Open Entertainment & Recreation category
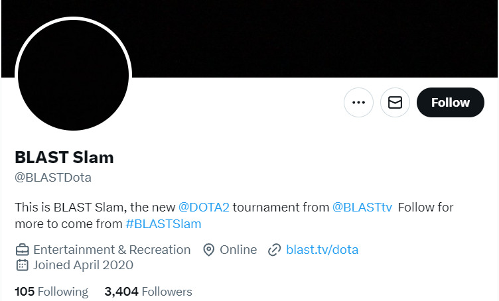 [112, 250]
